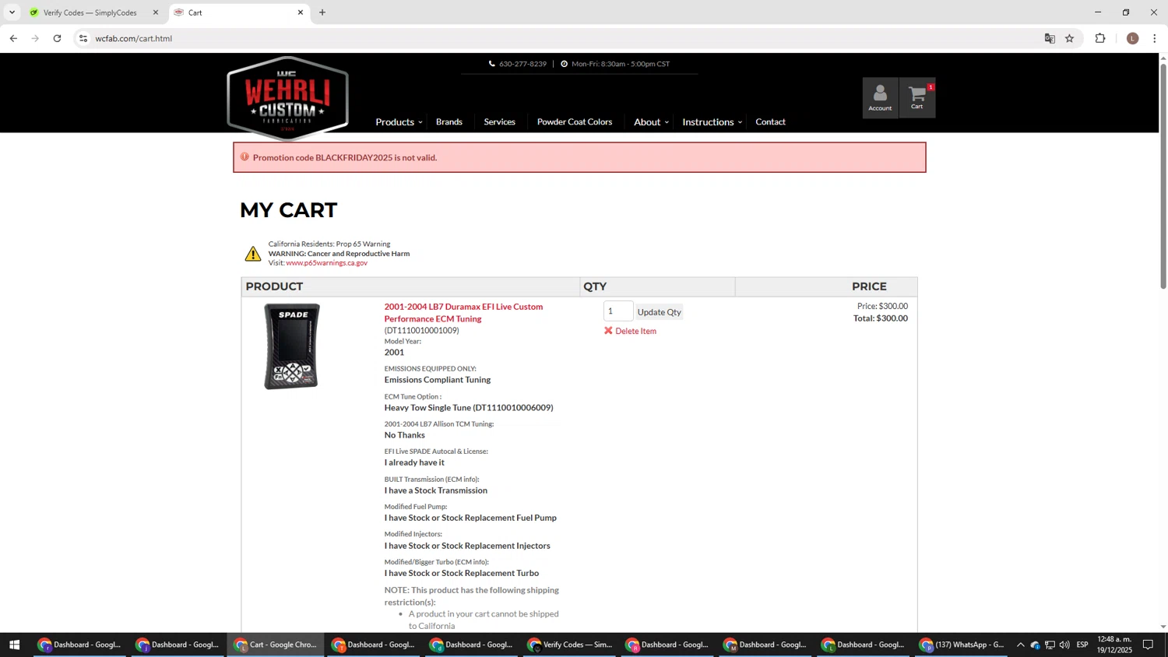This screenshot has height=657, width=1168.
Task: Expand the Products menu
Action: coord(399,122)
